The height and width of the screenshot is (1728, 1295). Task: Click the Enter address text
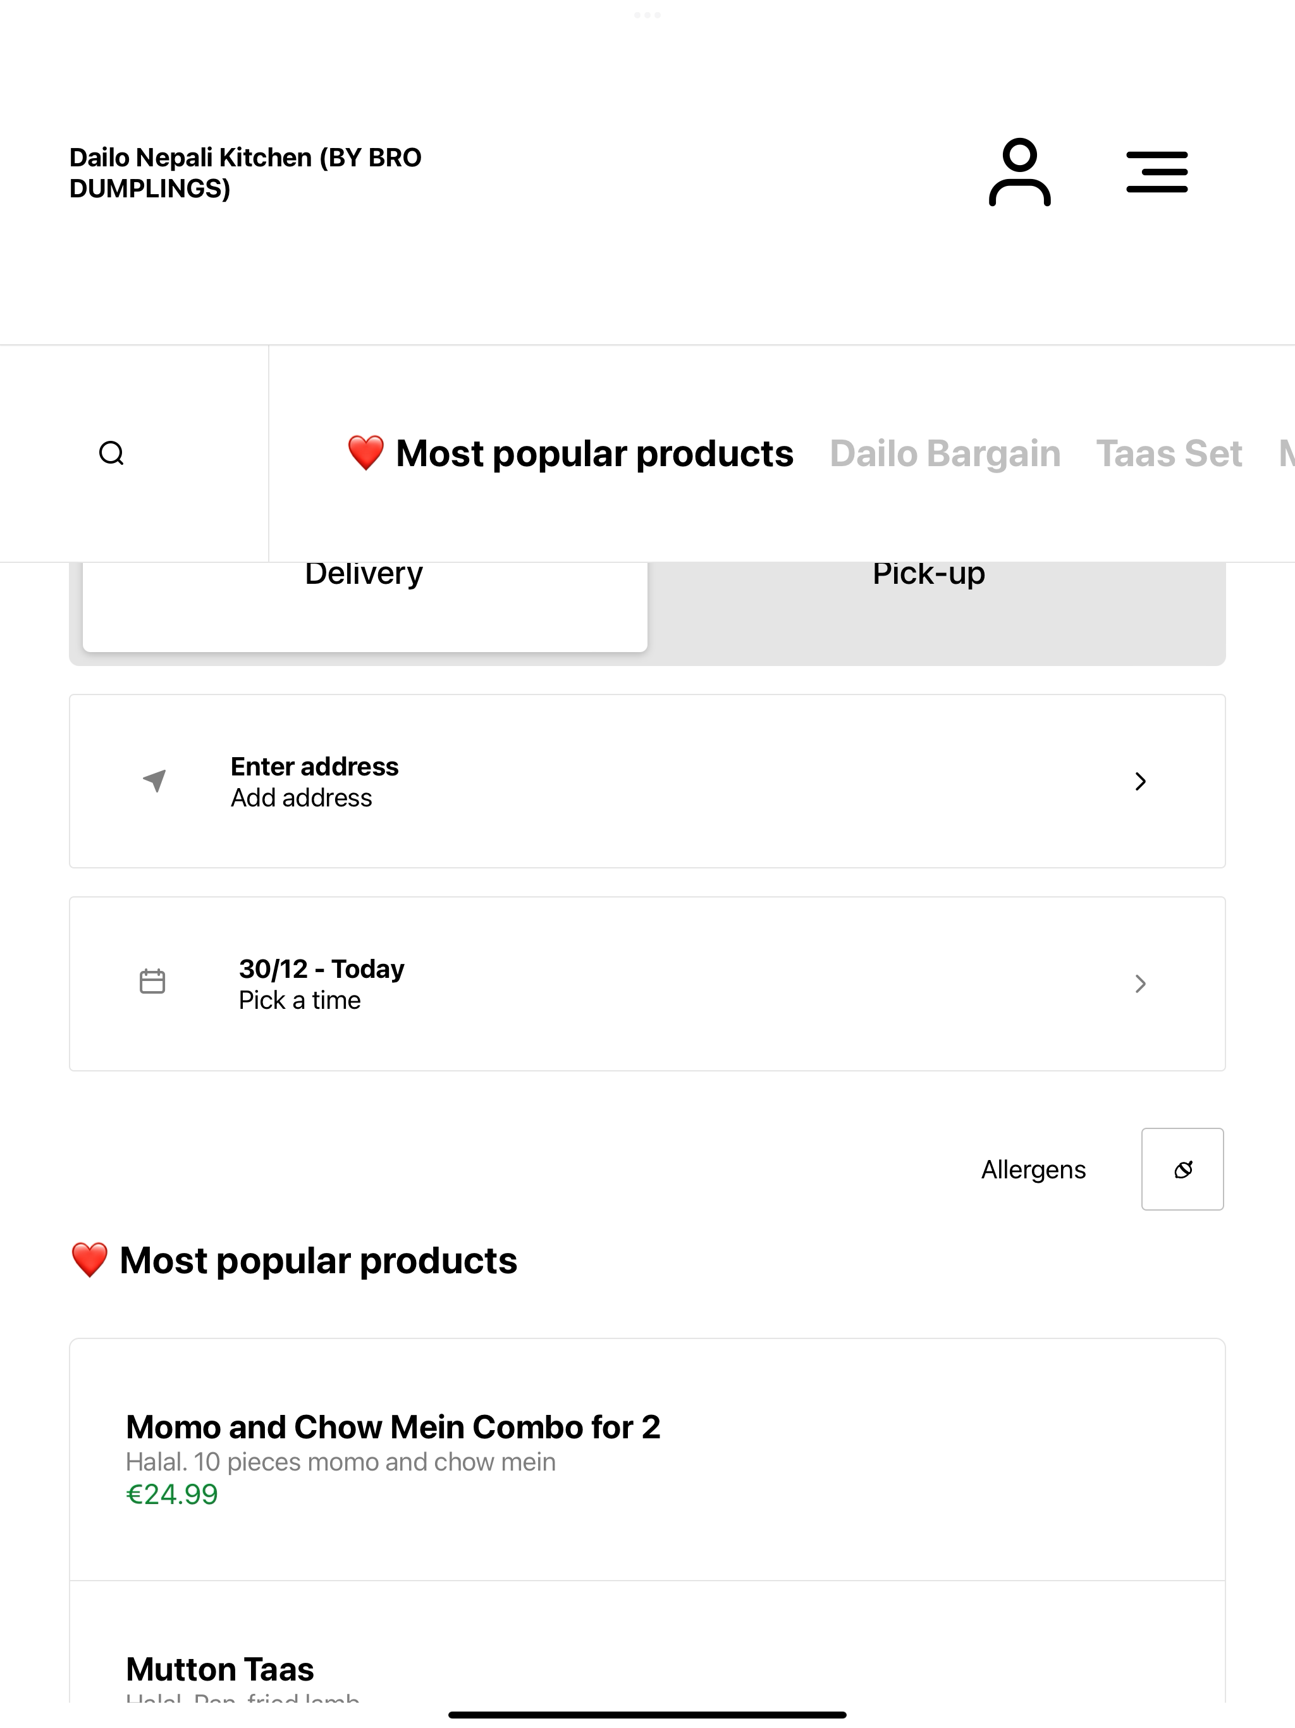pos(315,767)
